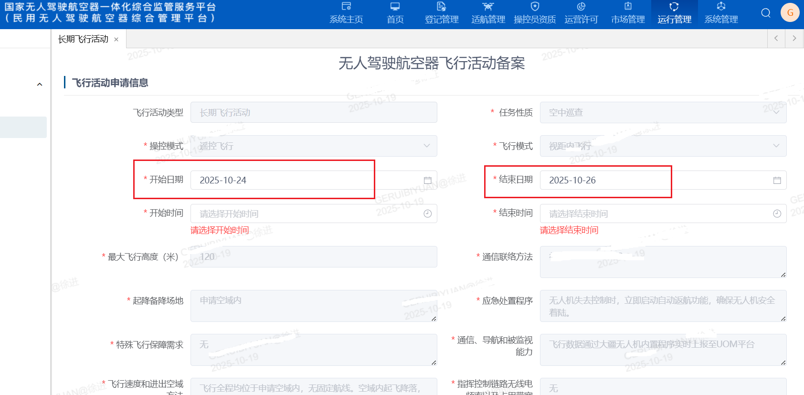
Task: Open calendar icon for start date
Action: tap(427, 180)
